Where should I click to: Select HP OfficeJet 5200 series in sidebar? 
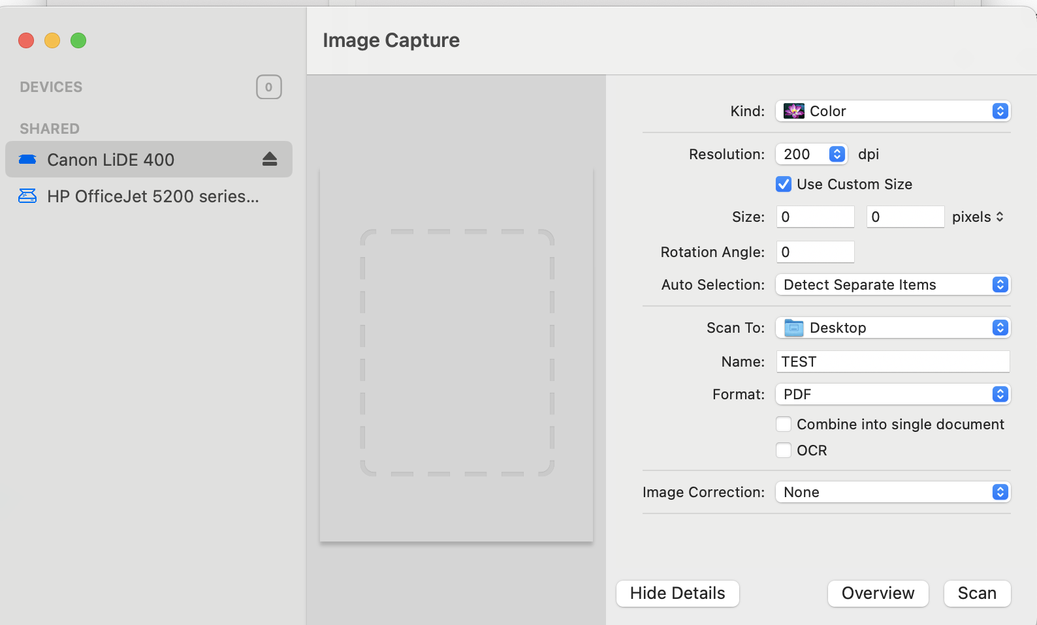tap(153, 196)
